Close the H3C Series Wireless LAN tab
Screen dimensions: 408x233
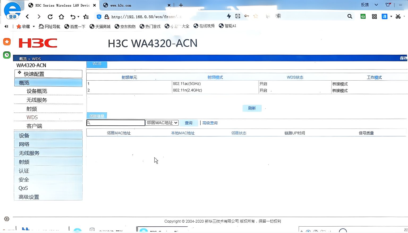(x=94, y=5)
